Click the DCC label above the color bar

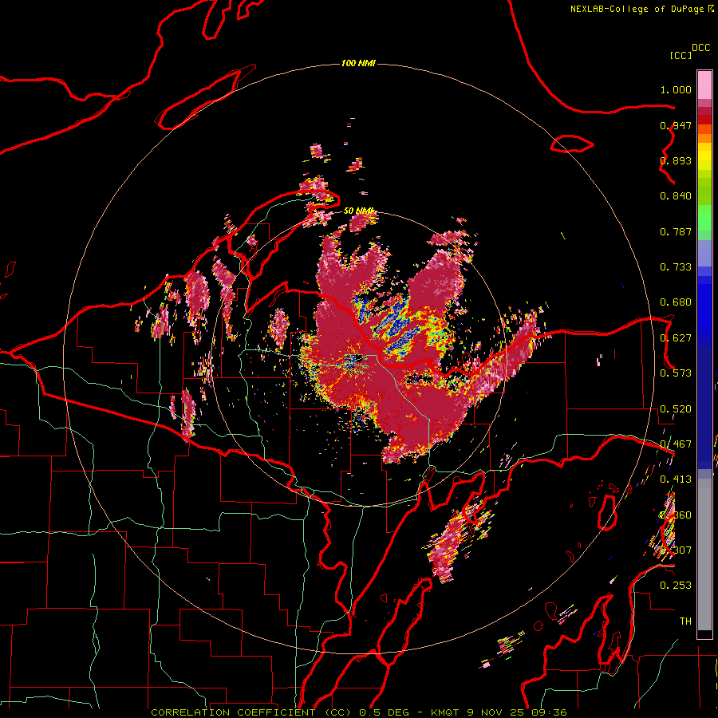(700, 48)
